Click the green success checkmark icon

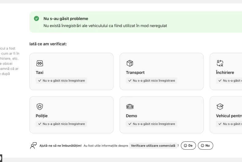click(x=36, y=18)
